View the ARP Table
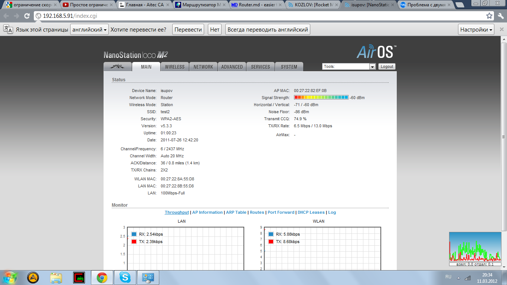The height and width of the screenshot is (285, 507). (236, 212)
